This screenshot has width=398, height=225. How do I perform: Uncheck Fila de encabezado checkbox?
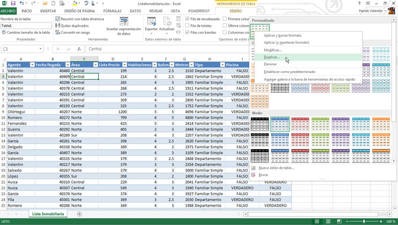188,19
